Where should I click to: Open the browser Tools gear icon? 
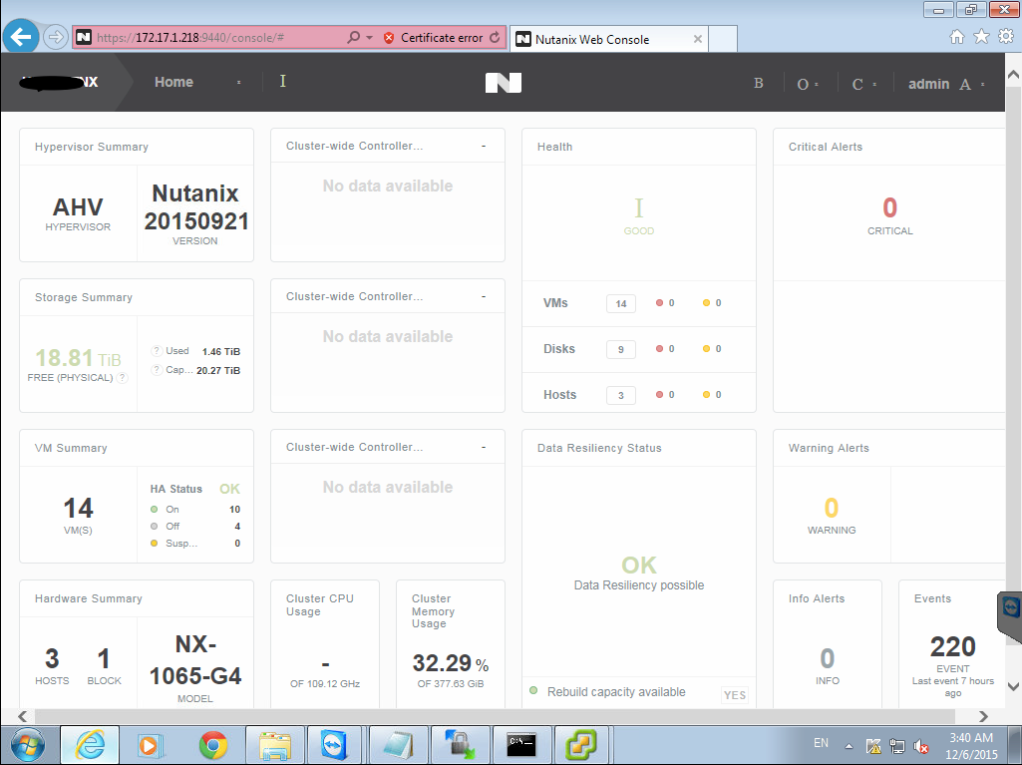coord(1006,37)
